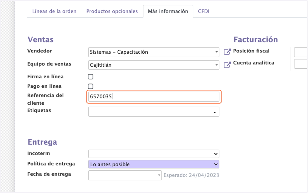
Task: Switch to the Líneas de la orden tab
Action: (x=54, y=11)
